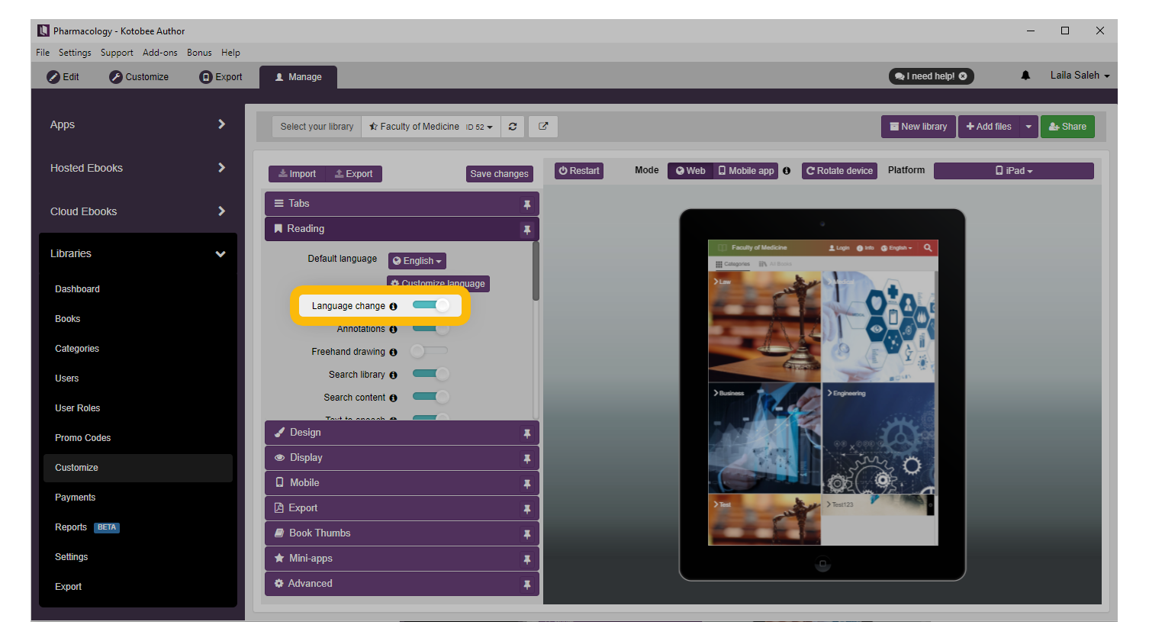Toggle the Language change switch

click(431, 305)
